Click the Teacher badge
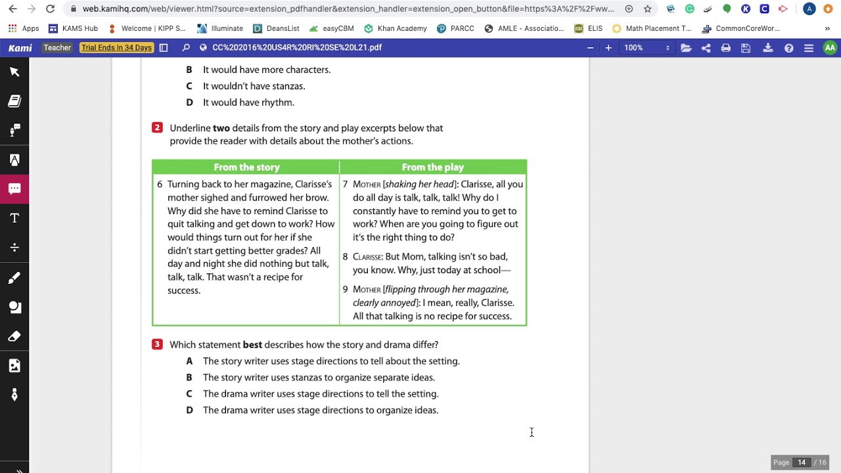This screenshot has height=473, width=841. (58, 48)
